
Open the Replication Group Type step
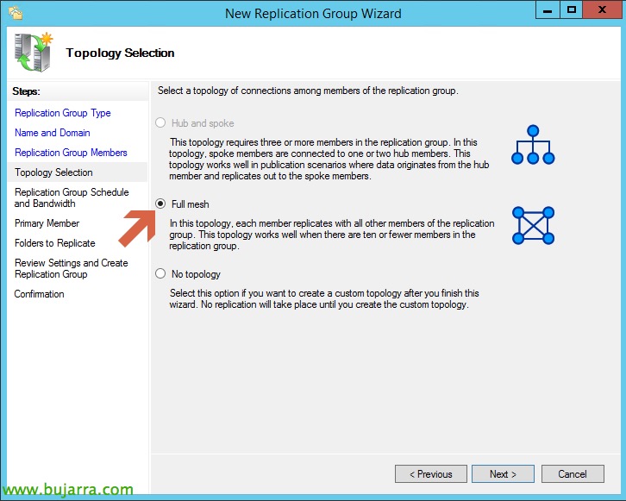63,113
